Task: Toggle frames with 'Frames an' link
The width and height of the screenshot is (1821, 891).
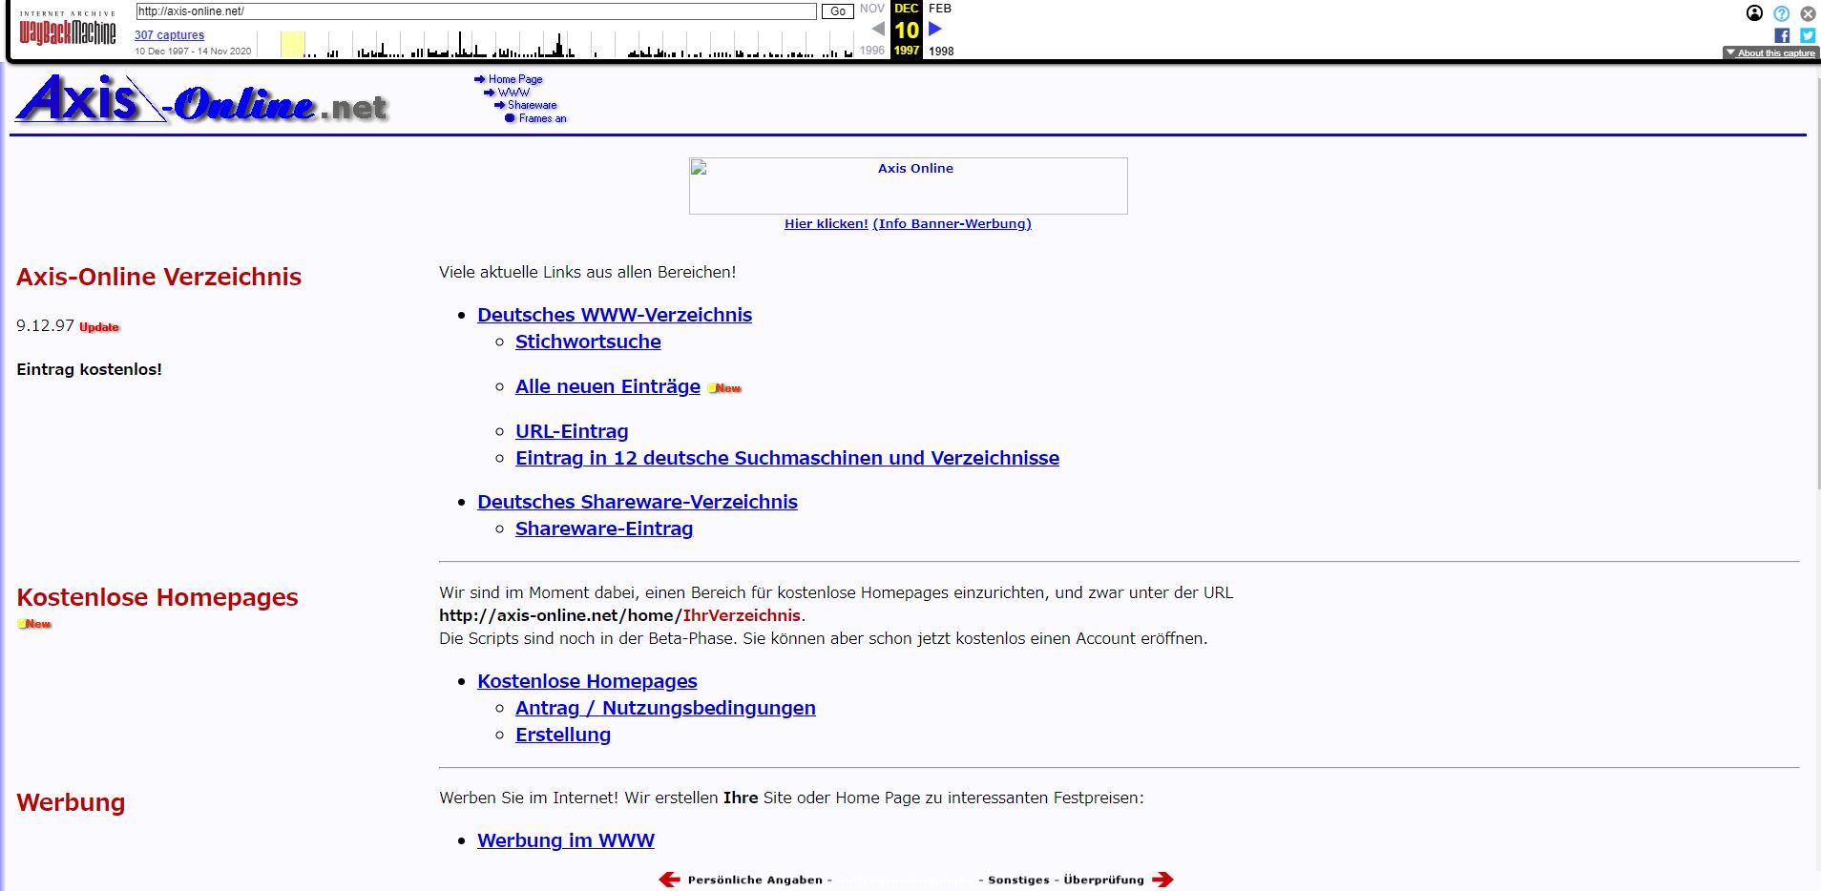Action: tap(542, 118)
